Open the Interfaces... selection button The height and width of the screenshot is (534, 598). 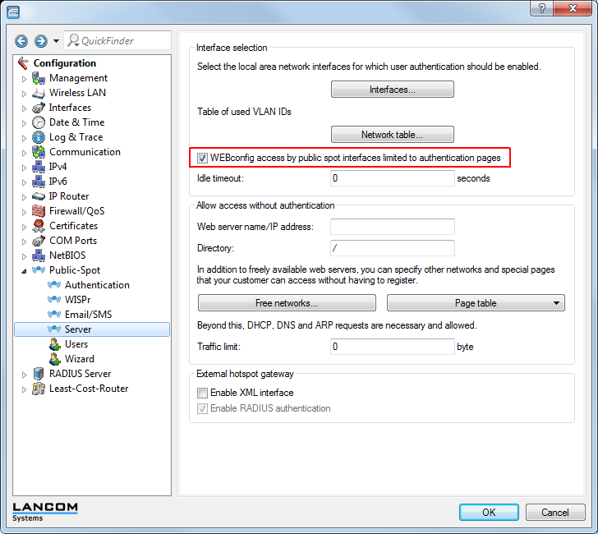(393, 90)
